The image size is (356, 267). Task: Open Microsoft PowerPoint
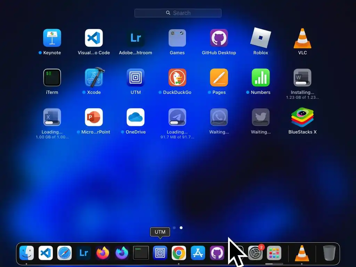click(94, 117)
